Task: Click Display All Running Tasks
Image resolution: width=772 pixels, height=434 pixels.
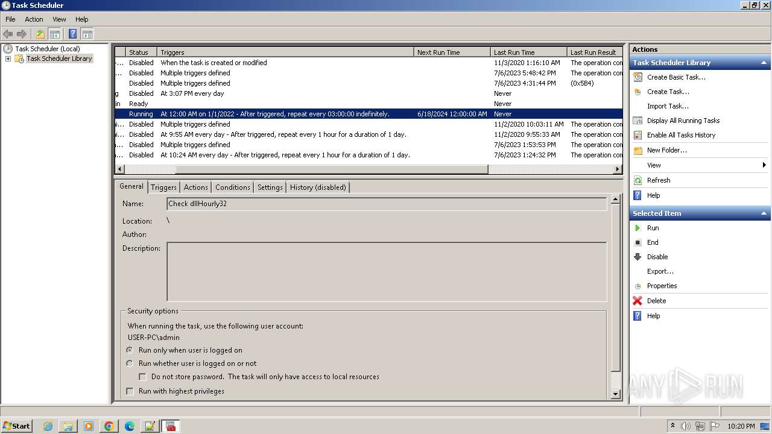Action: click(x=683, y=121)
